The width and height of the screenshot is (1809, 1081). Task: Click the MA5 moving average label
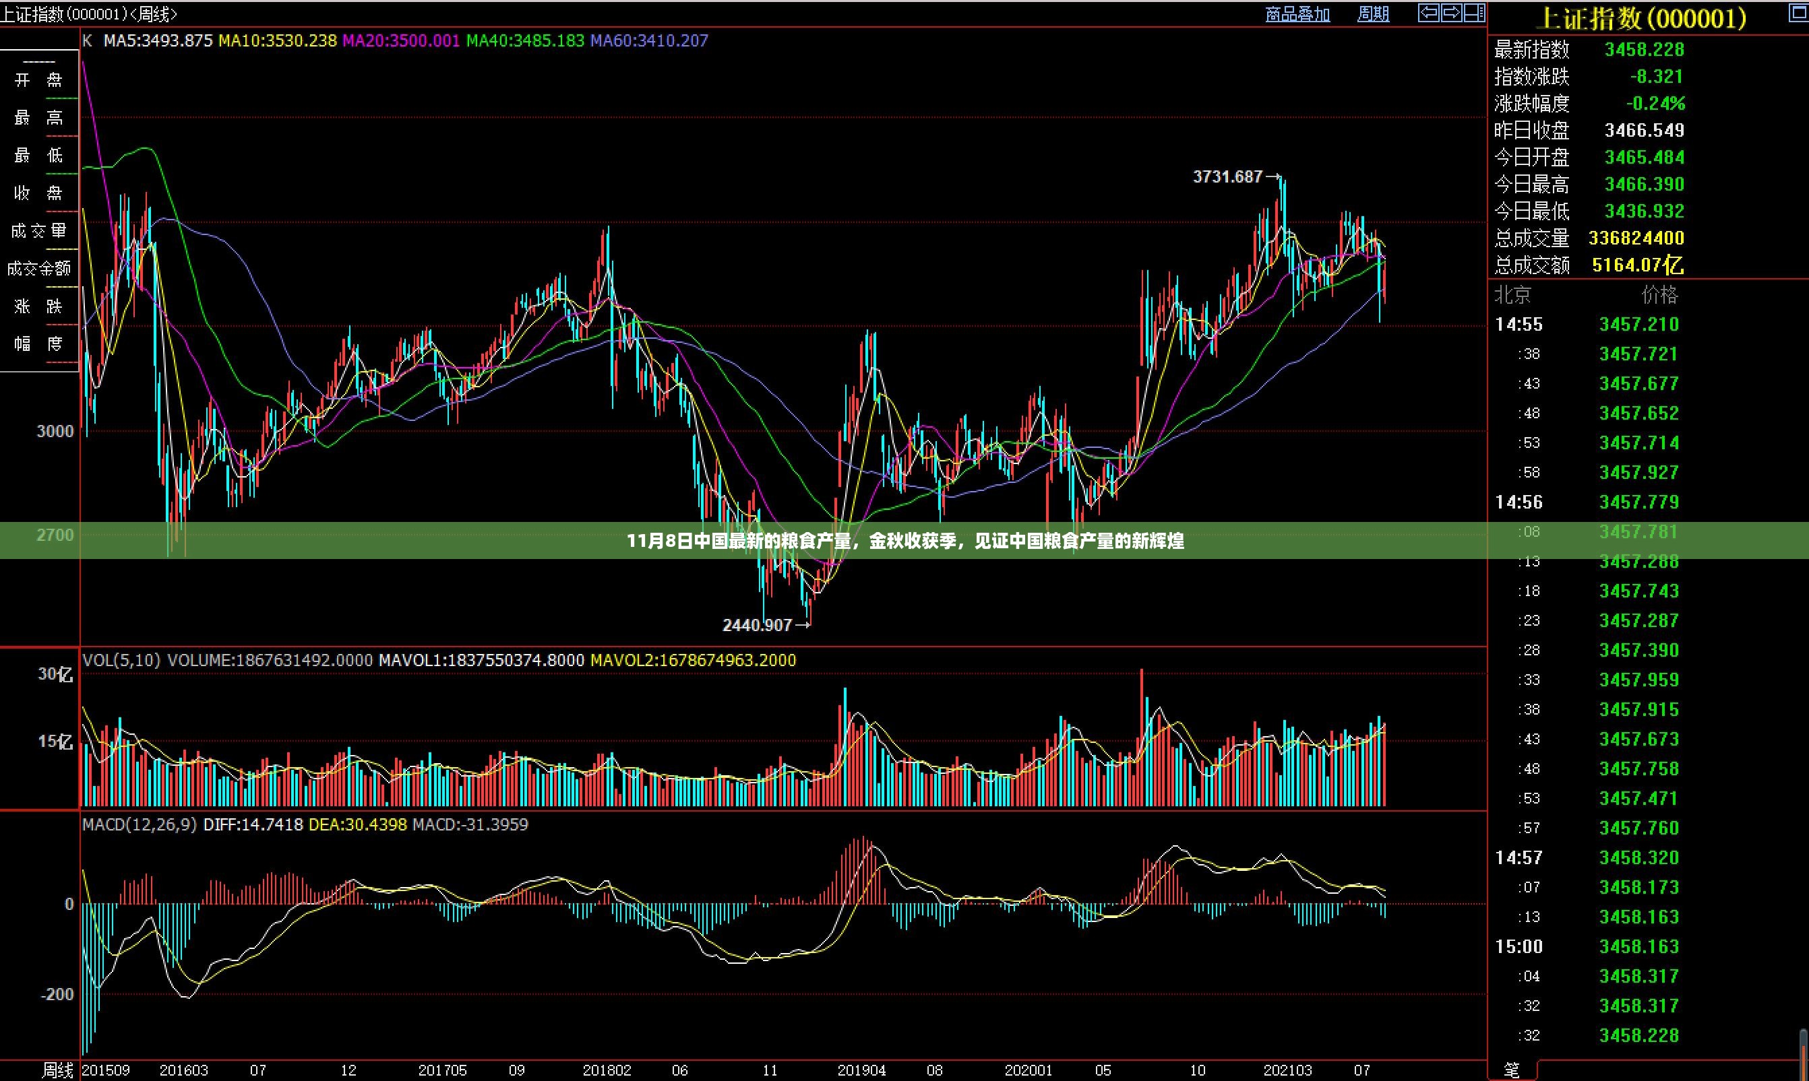pos(158,41)
